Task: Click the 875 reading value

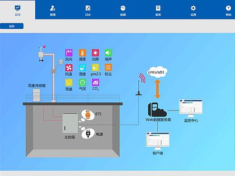Action: coord(98,114)
